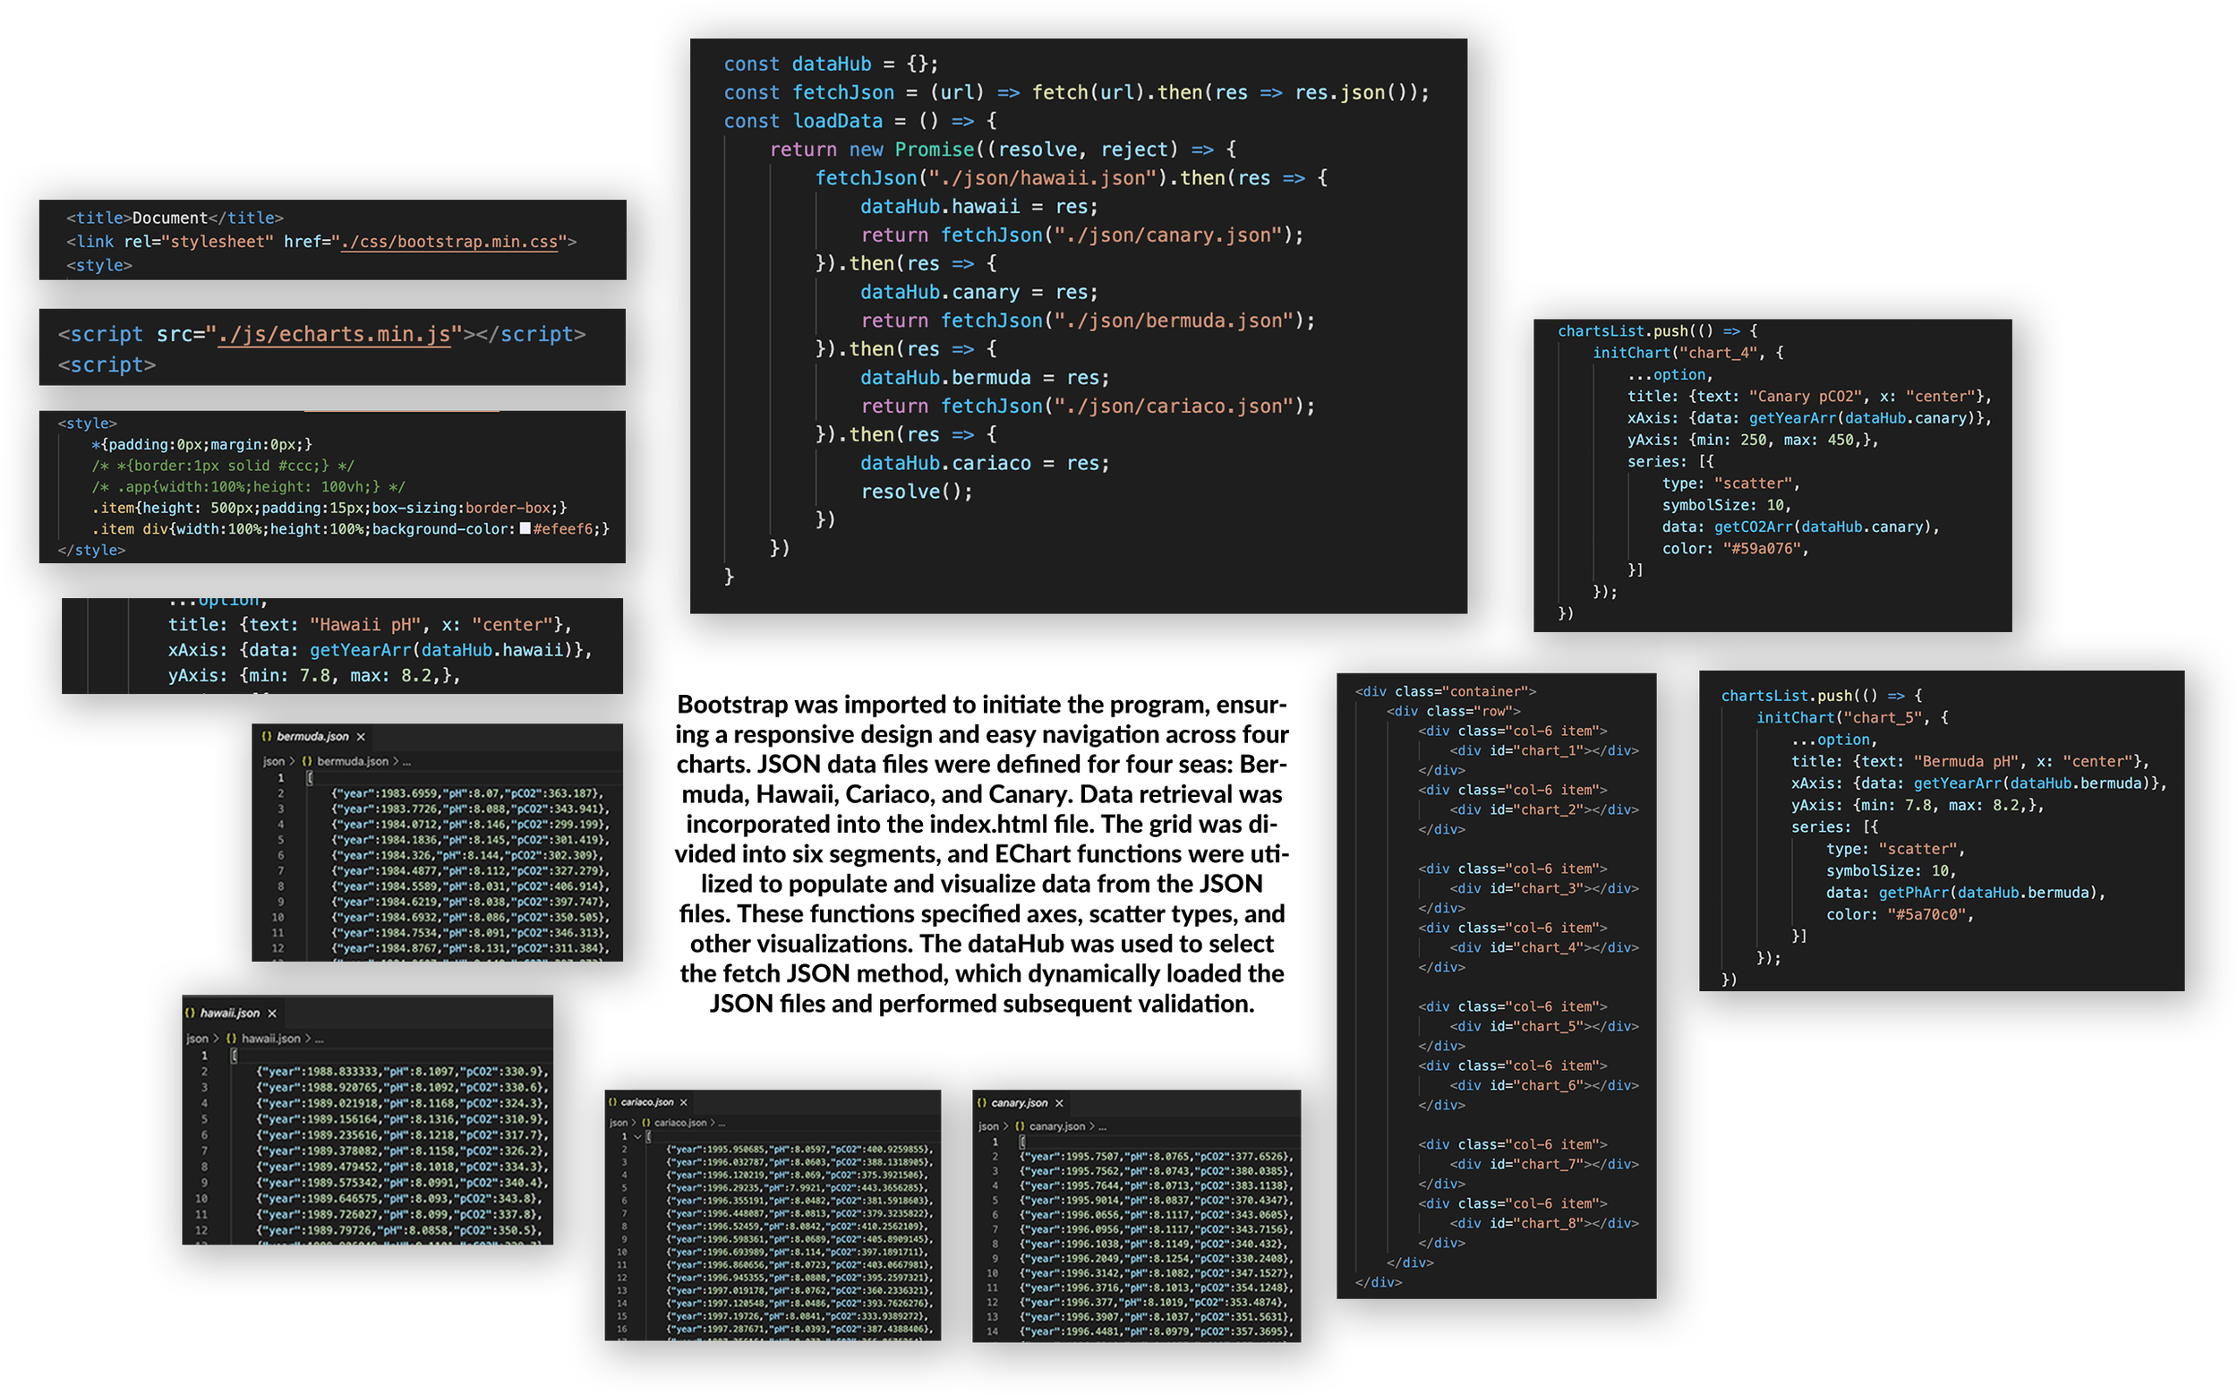2238x1395 pixels.
Task: Click the JSON braces icon on cariaco.json tab
Action: [x=612, y=1102]
